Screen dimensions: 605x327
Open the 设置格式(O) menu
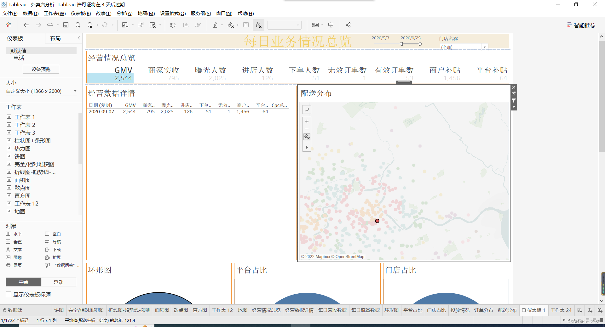coord(173,13)
